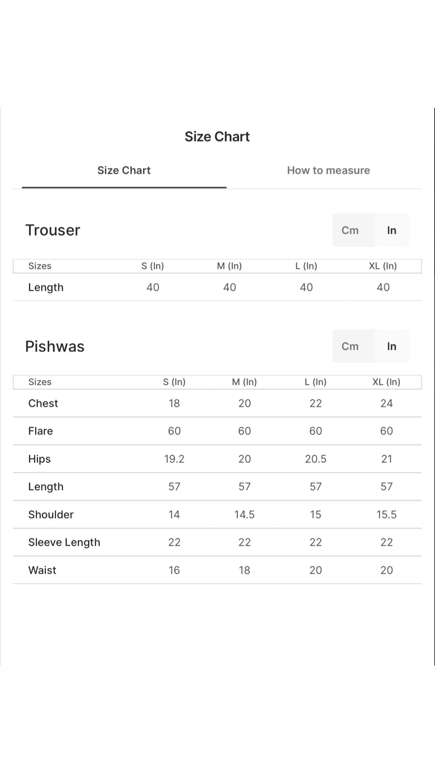This screenshot has width=435, height=773.
Task: Click the Size Chart title heading
Action: coord(217,136)
